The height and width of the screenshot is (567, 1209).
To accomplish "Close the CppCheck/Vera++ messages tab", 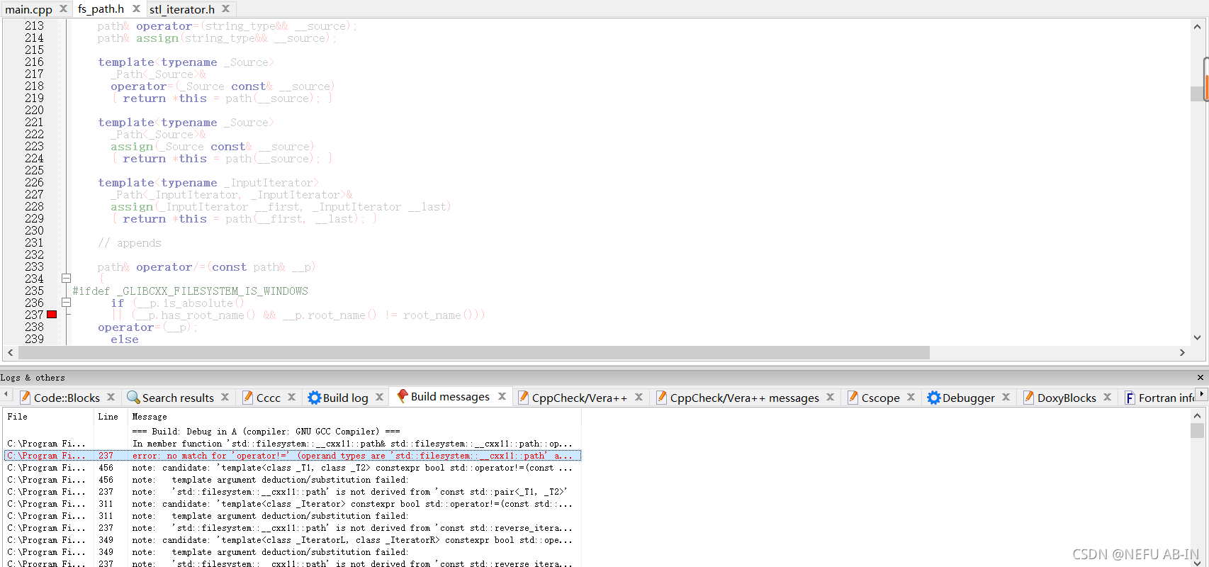I will point(830,397).
